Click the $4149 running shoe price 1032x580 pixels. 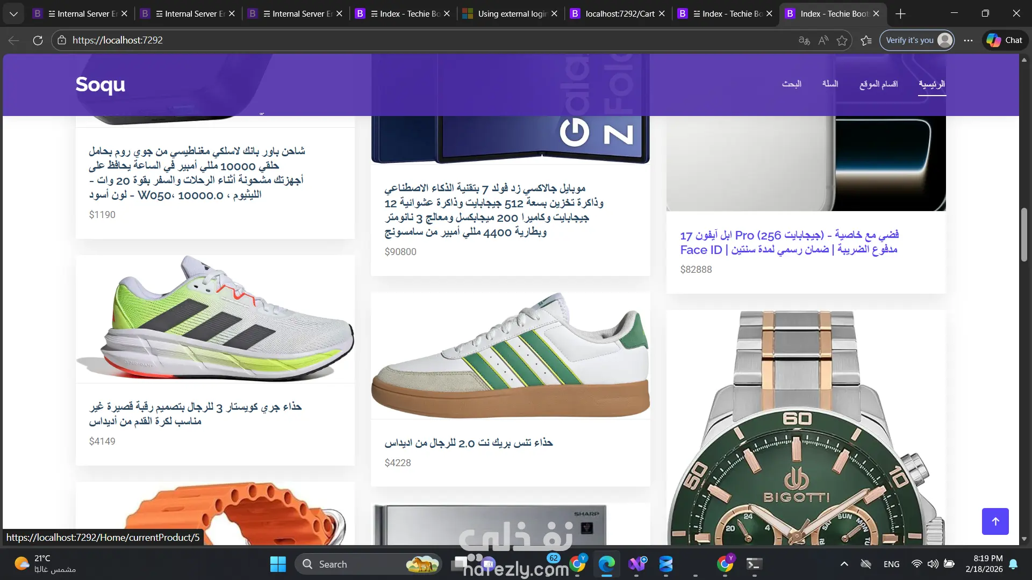(102, 441)
